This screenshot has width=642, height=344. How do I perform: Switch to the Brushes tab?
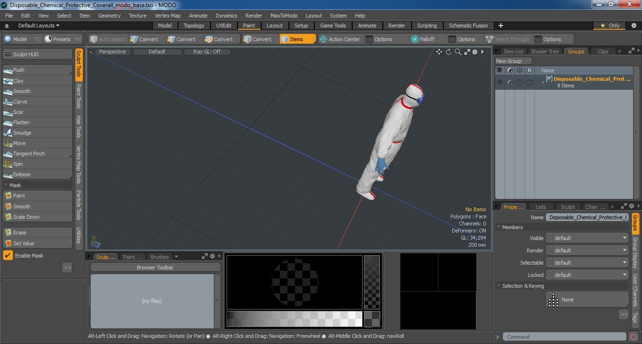point(160,257)
